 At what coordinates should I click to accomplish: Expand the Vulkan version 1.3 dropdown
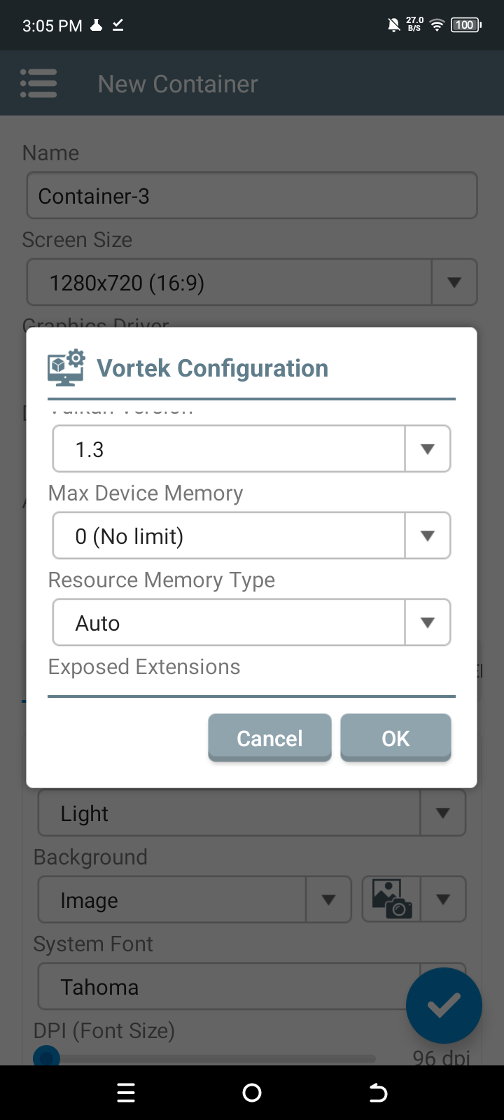tap(251, 449)
